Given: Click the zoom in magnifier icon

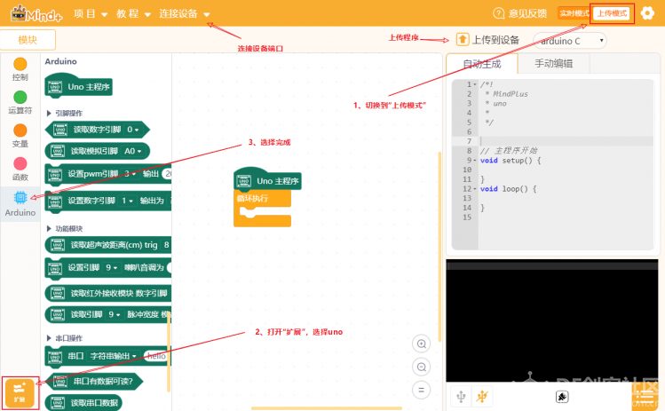Looking at the screenshot, I should coord(421,344).
